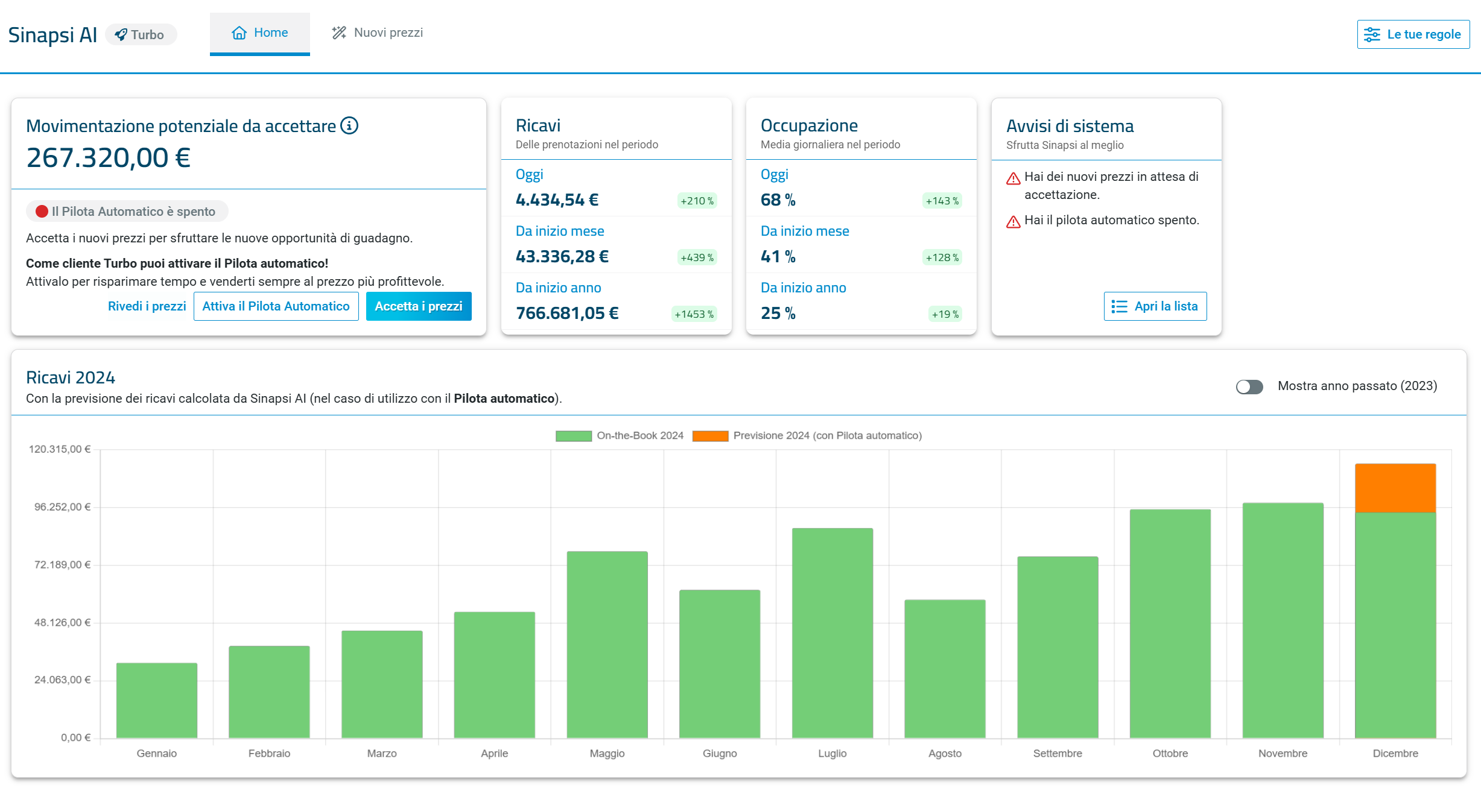Click the list icon in Apri la lista
The height and width of the screenshot is (791, 1481).
click(1119, 306)
